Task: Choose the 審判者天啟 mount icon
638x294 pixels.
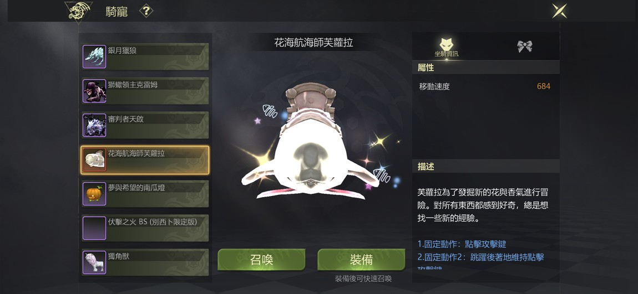Action: pyautogui.click(x=94, y=125)
